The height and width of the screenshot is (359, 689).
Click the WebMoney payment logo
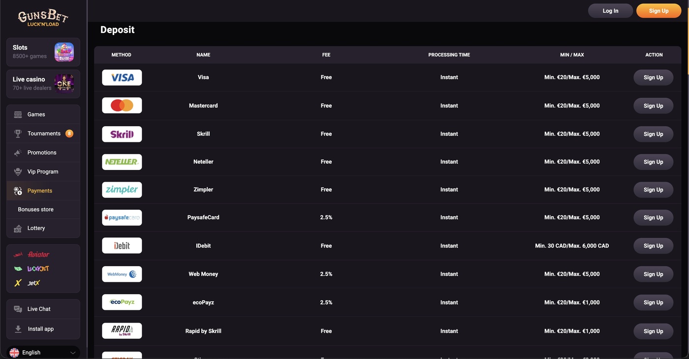click(x=122, y=274)
